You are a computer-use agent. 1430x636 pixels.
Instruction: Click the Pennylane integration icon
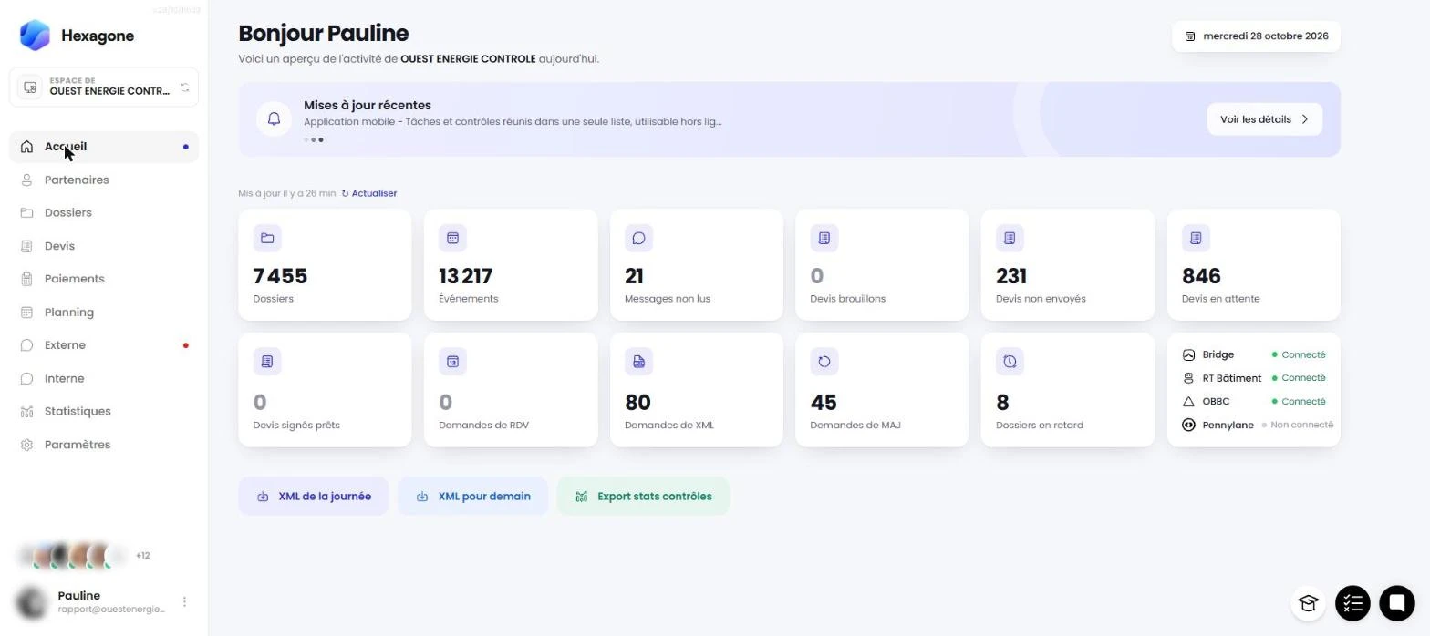[1188, 425]
